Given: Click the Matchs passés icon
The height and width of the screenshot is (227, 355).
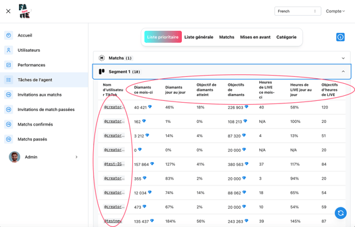Looking at the screenshot, I should [9, 139].
